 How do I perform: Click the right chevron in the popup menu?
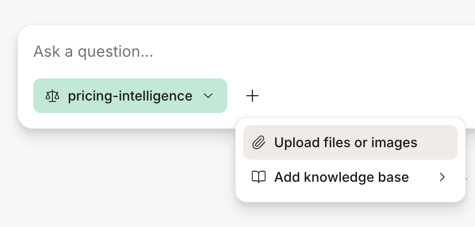(442, 177)
